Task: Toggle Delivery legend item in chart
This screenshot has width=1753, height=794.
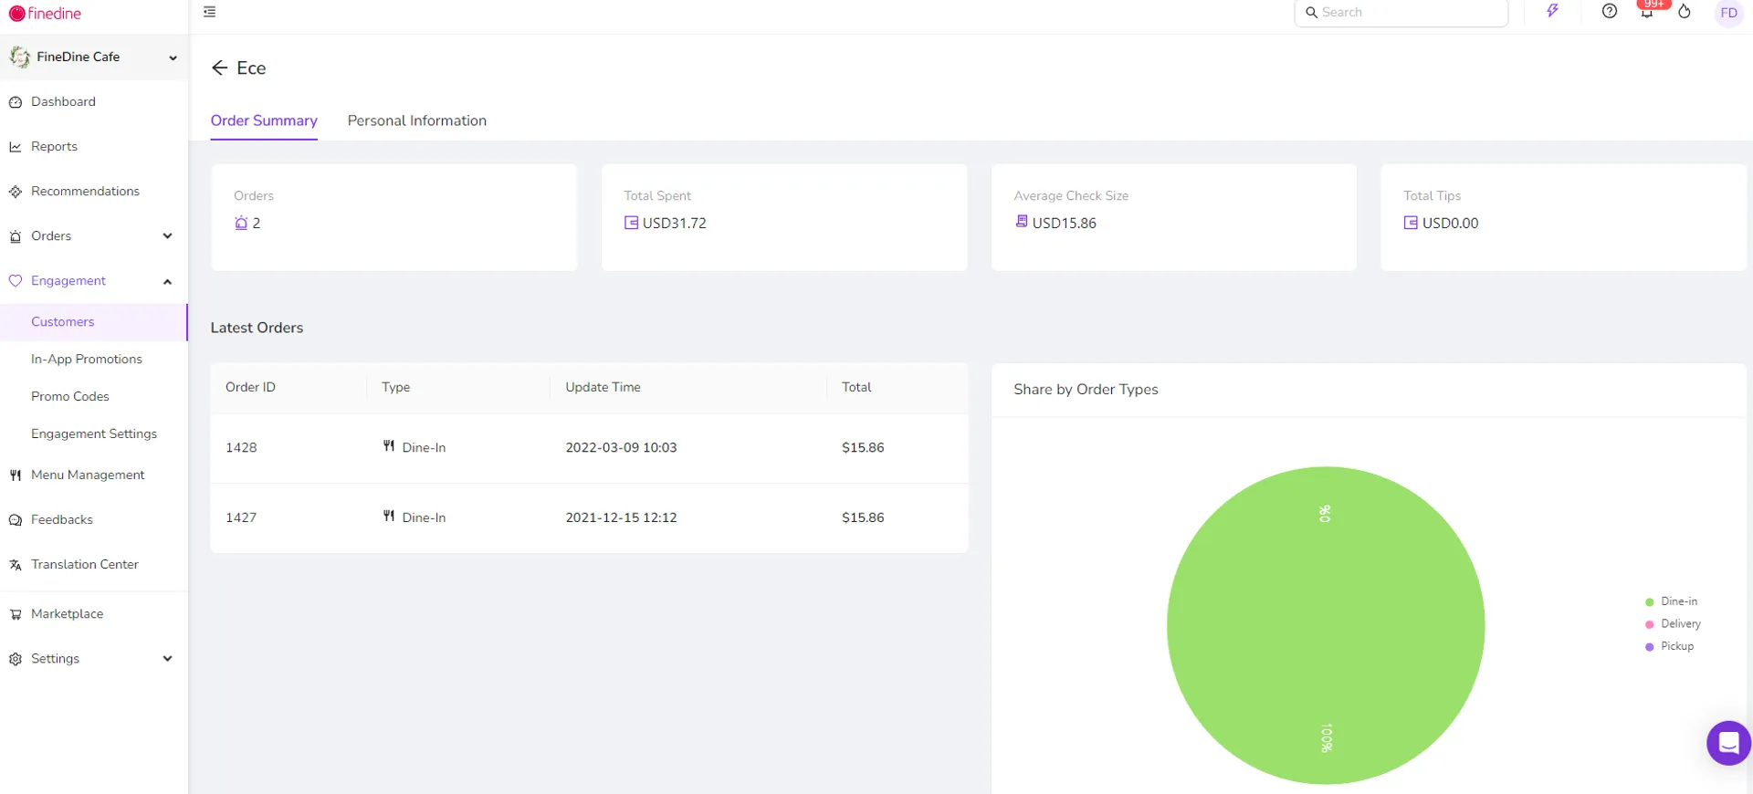Action: (1673, 624)
